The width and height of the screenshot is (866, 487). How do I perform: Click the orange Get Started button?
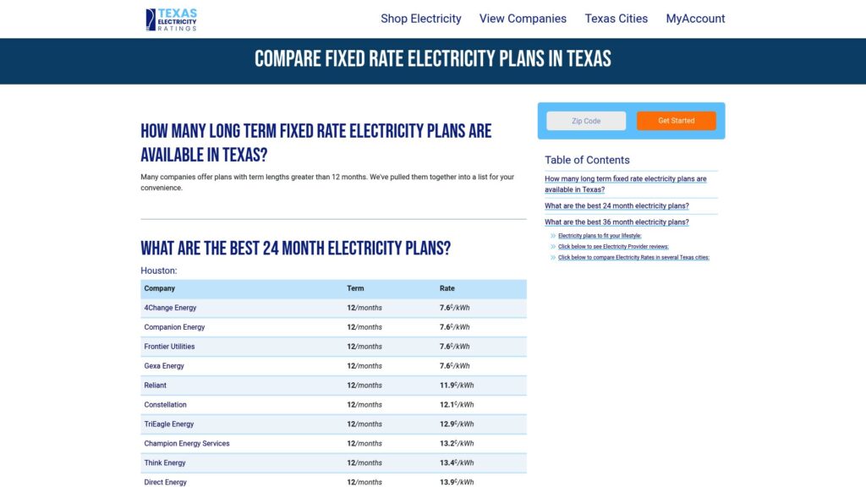[675, 120]
